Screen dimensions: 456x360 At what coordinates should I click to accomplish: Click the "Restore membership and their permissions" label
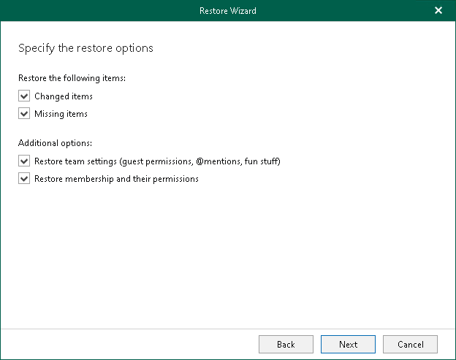pyautogui.click(x=116, y=179)
